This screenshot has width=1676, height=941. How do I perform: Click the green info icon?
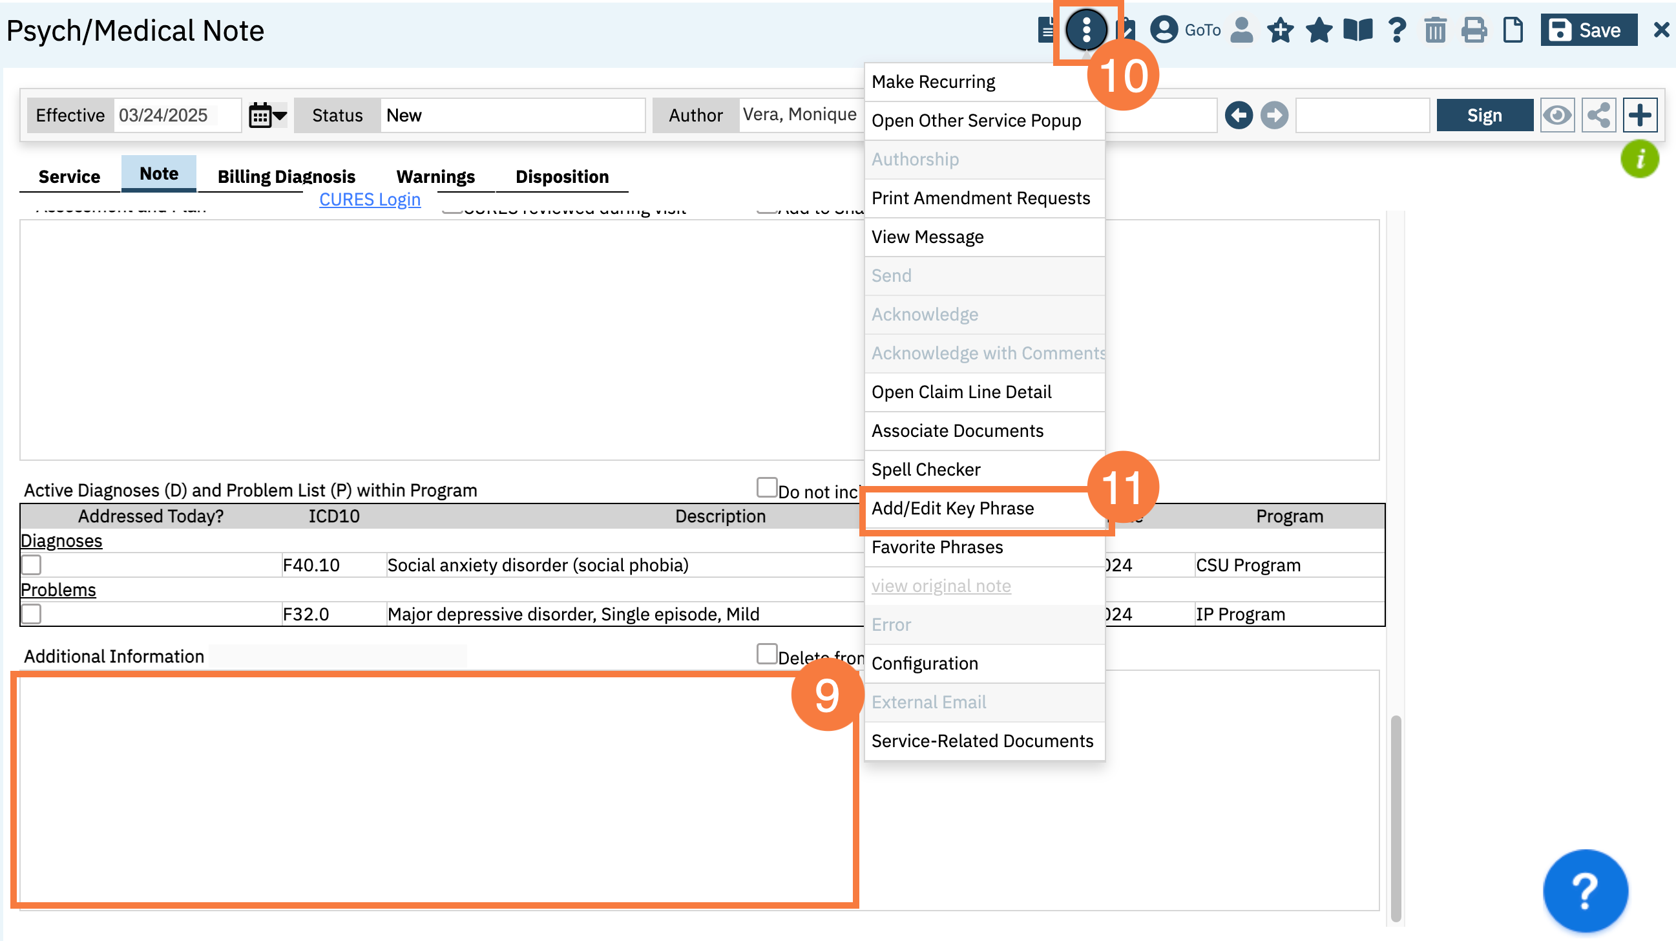point(1639,159)
